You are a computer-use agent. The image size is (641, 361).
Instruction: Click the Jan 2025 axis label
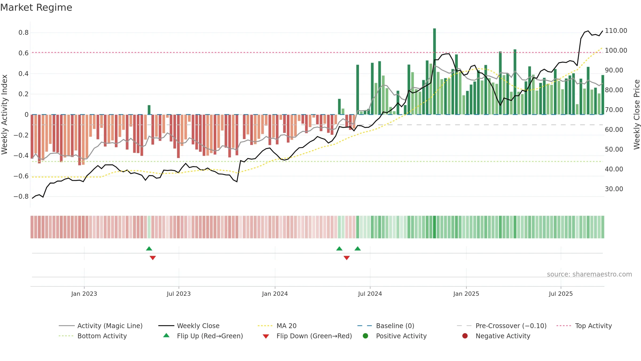(466, 294)
